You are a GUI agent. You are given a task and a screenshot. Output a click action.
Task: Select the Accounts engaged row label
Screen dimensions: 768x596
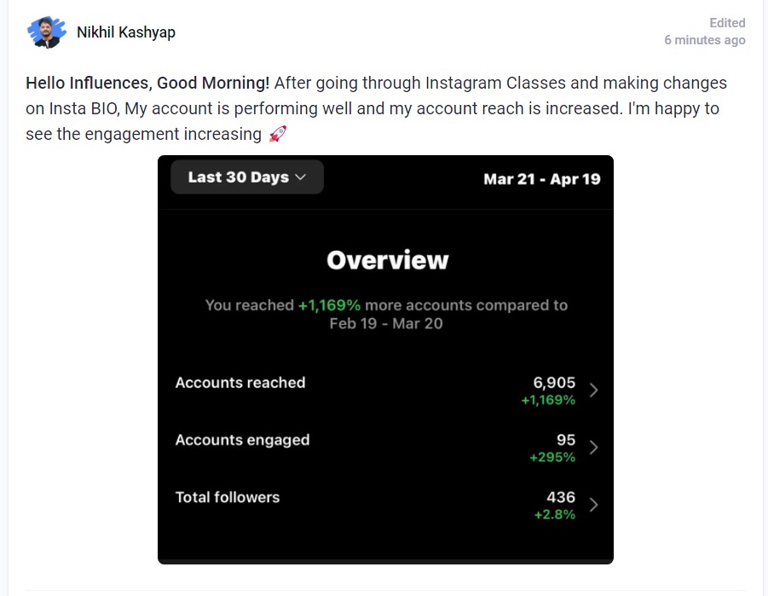pyautogui.click(x=242, y=440)
